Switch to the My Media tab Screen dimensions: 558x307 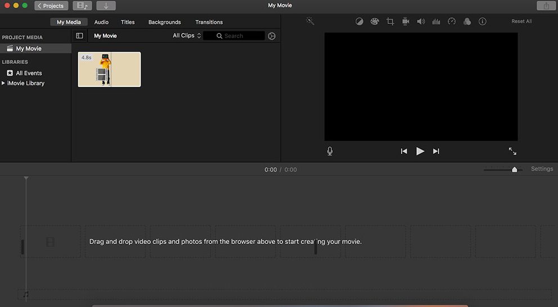(x=69, y=22)
